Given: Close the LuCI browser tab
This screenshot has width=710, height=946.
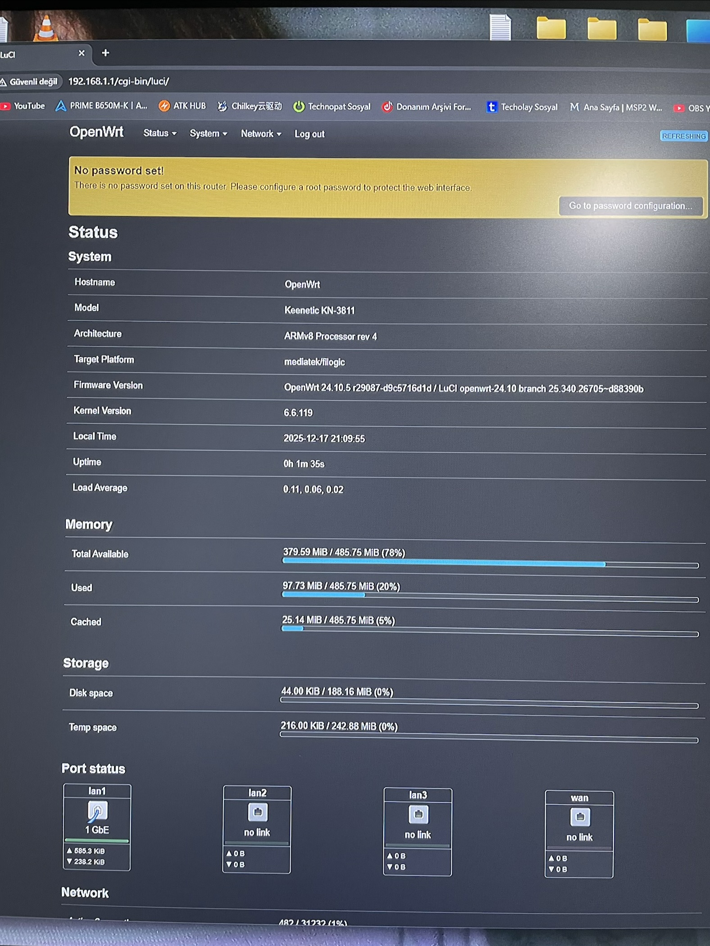Looking at the screenshot, I should coord(82,53).
